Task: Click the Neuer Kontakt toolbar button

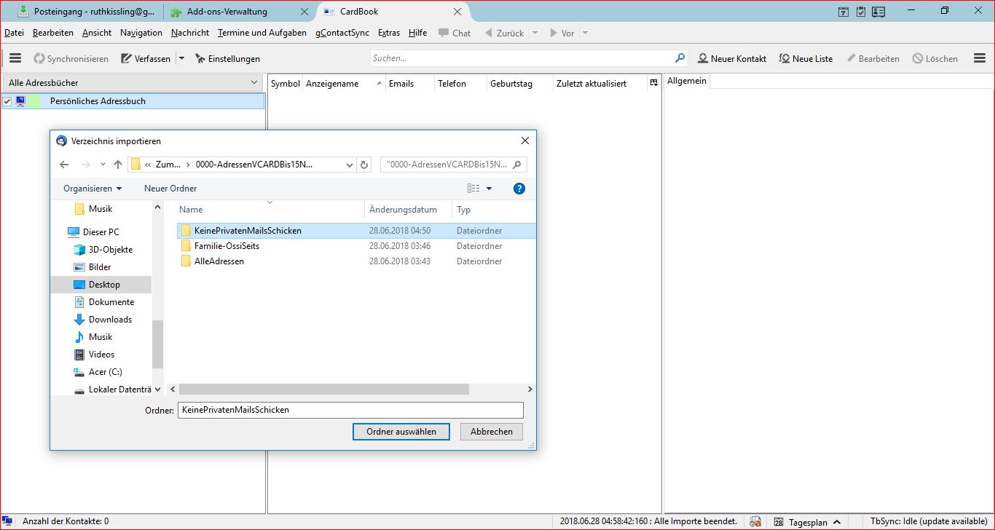Action: [x=732, y=58]
